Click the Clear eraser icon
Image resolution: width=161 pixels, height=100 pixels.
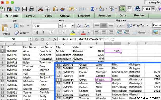16,33
